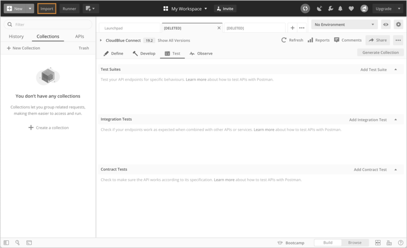The height and width of the screenshot is (248, 407).
Task: Open the New button dropdown arrow
Action: 30,9
